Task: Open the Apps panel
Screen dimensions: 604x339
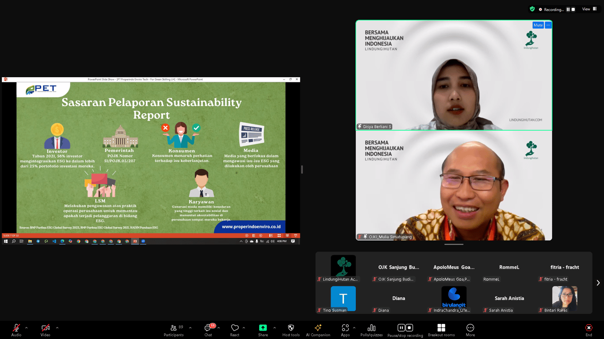Action: click(x=345, y=330)
